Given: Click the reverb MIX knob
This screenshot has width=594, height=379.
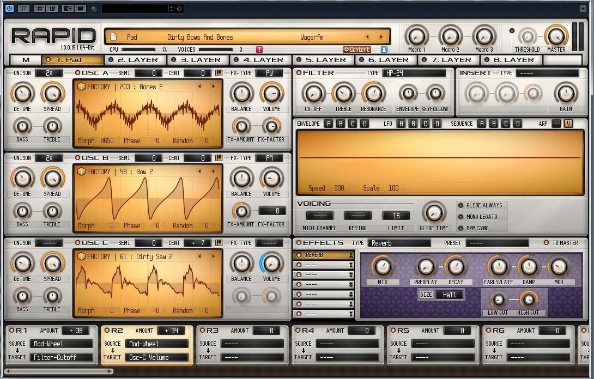Looking at the screenshot, I should (x=382, y=267).
